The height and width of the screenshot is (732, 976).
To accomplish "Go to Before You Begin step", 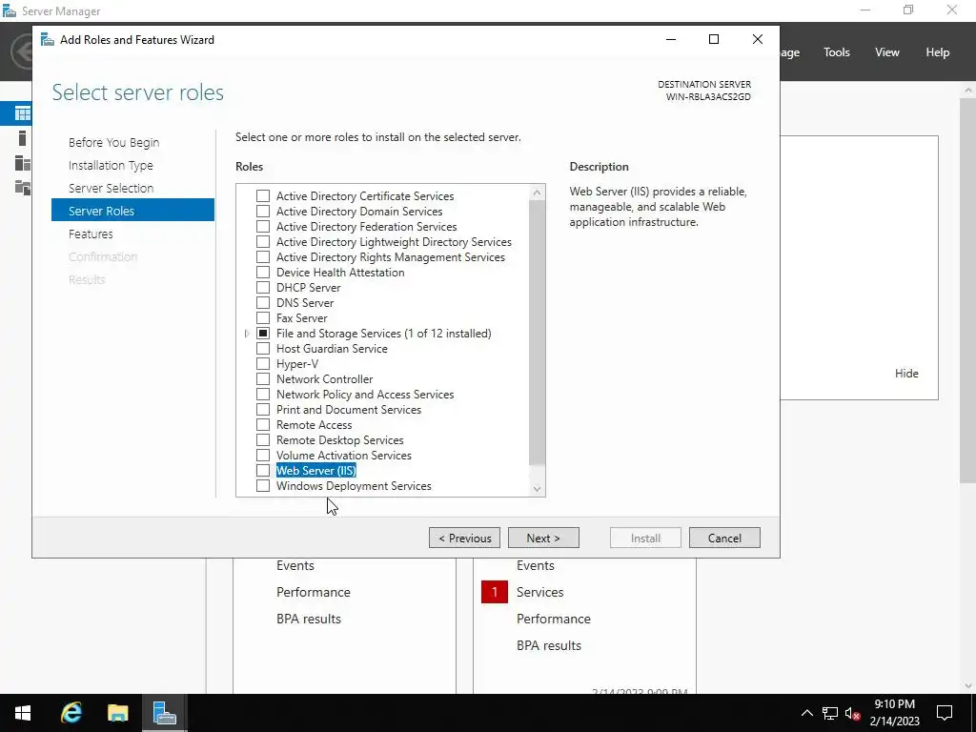I will point(114,143).
